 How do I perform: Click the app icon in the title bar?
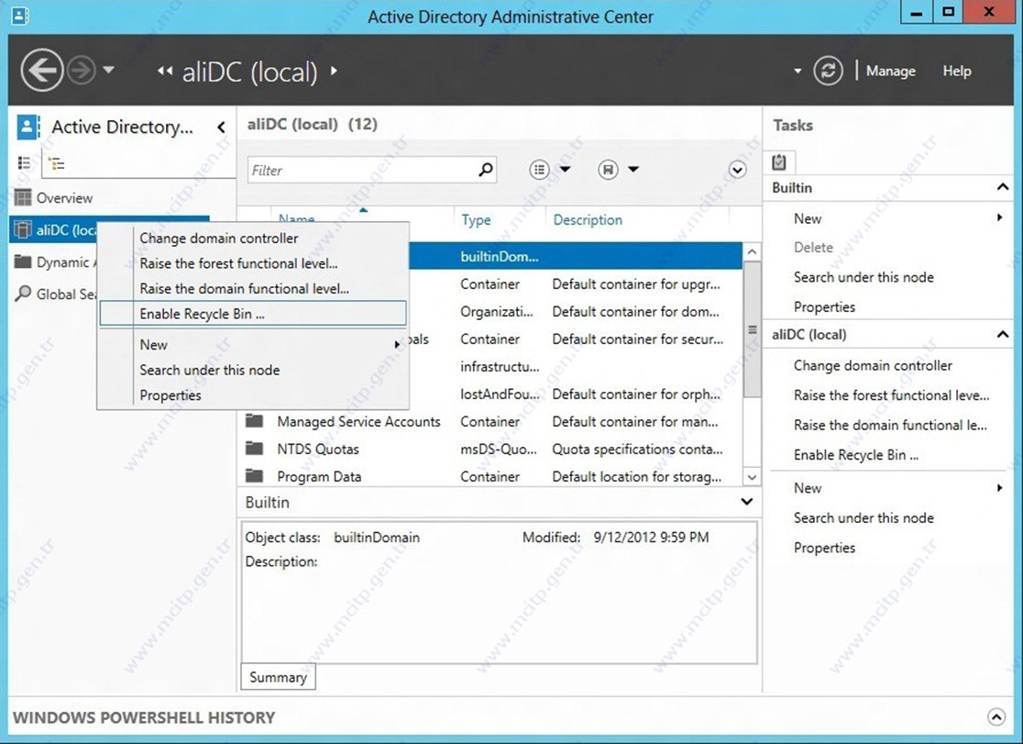[x=20, y=15]
